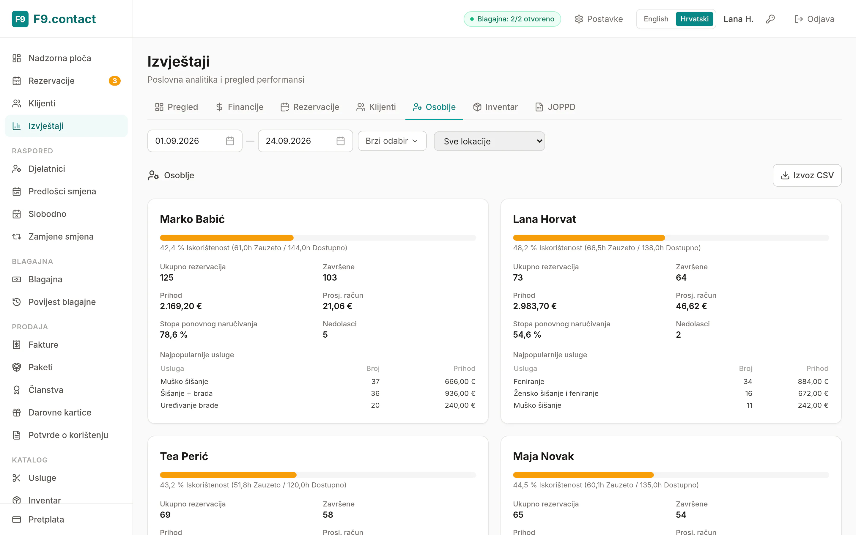856x535 pixels.
Task: Click the Darovne kartice gift icon
Action: [17, 413]
